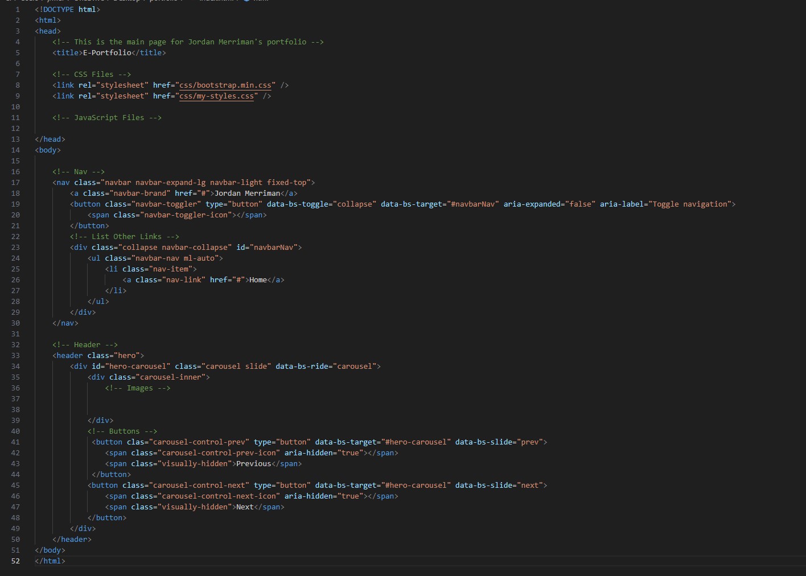Click the 'nav-link' class value
The width and height of the screenshot is (806, 576).
[184, 280]
